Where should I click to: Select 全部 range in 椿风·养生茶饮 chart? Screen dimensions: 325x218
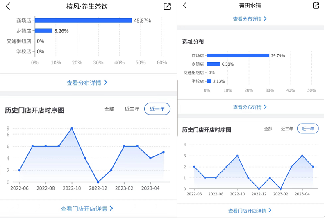coord(109,109)
